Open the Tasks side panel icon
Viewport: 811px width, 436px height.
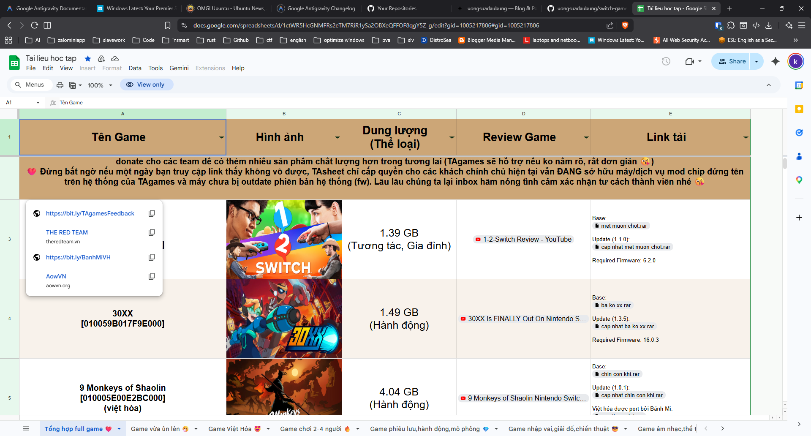(799, 133)
